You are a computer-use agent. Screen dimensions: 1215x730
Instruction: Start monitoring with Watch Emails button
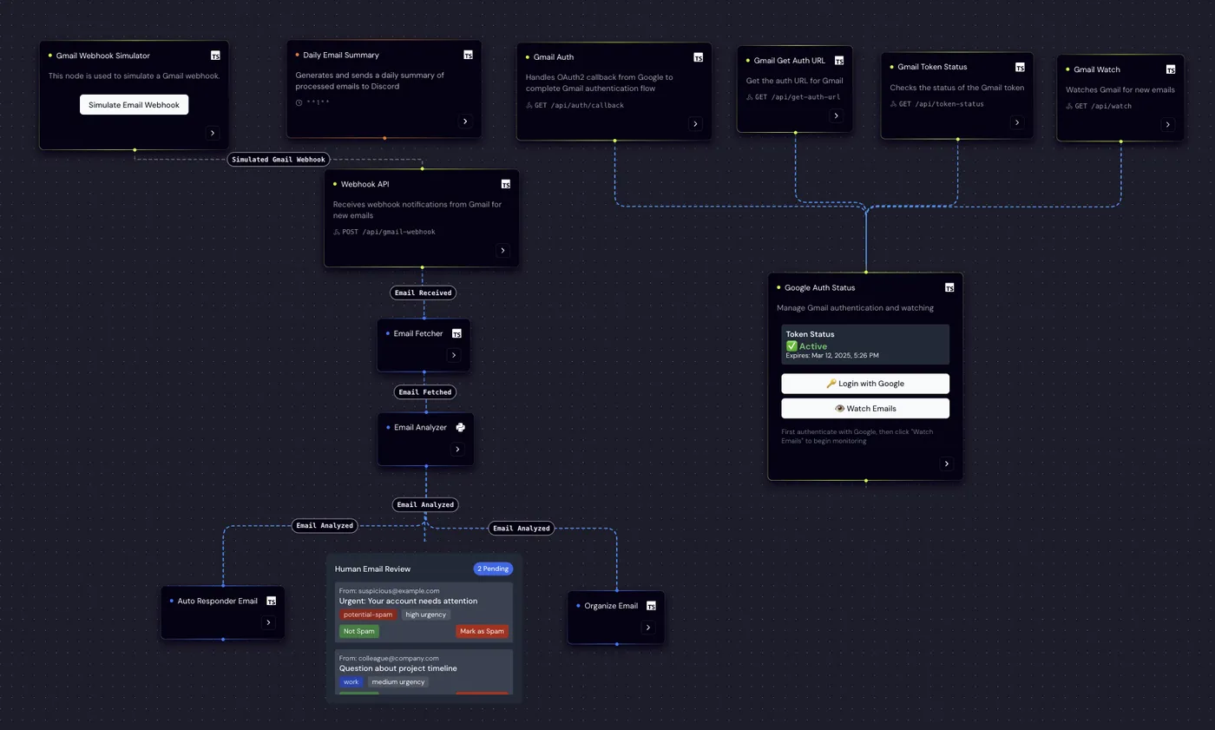865,408
